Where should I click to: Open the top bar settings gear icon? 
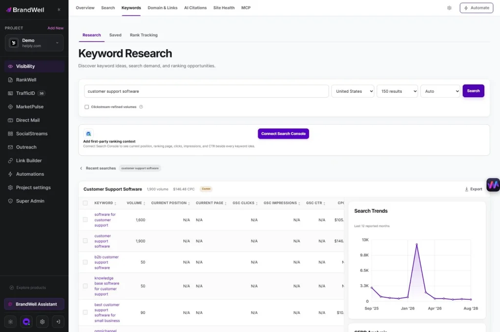click(x=449, y=8)
